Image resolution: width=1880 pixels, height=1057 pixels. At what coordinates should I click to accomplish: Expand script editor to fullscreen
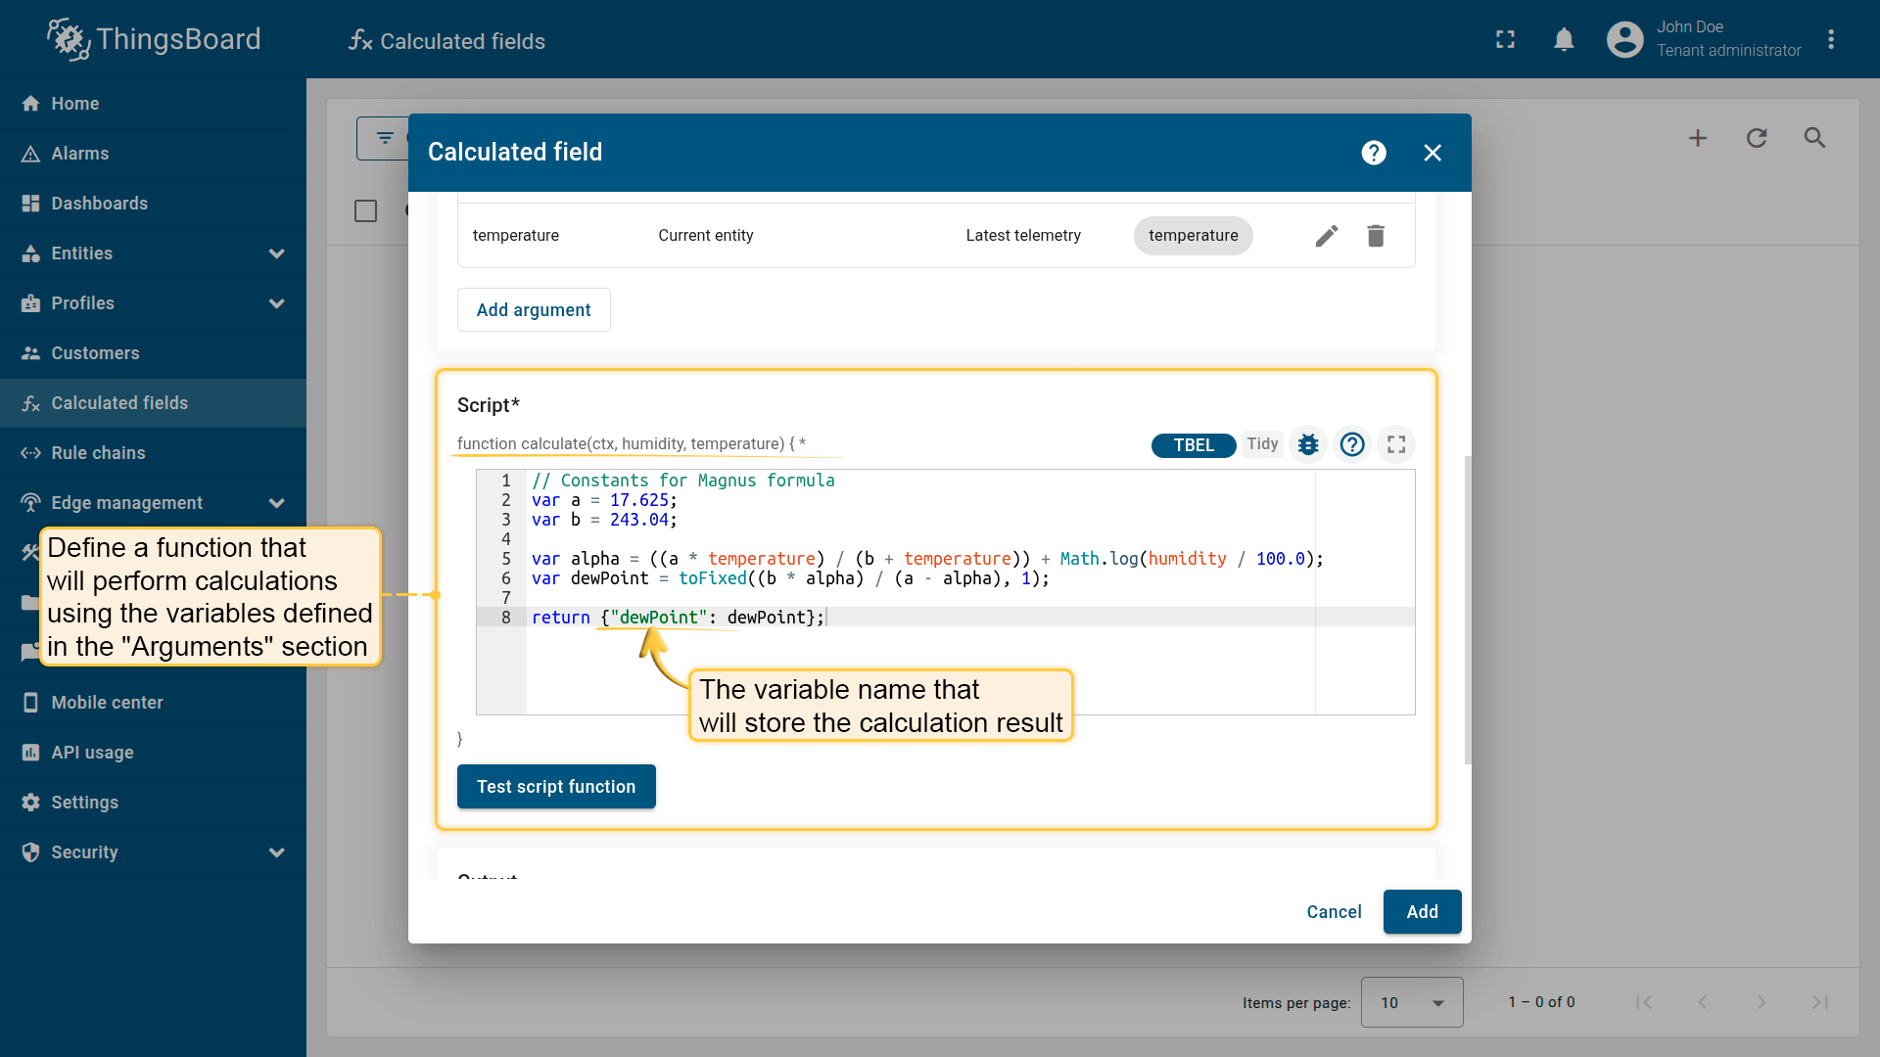1396,444
